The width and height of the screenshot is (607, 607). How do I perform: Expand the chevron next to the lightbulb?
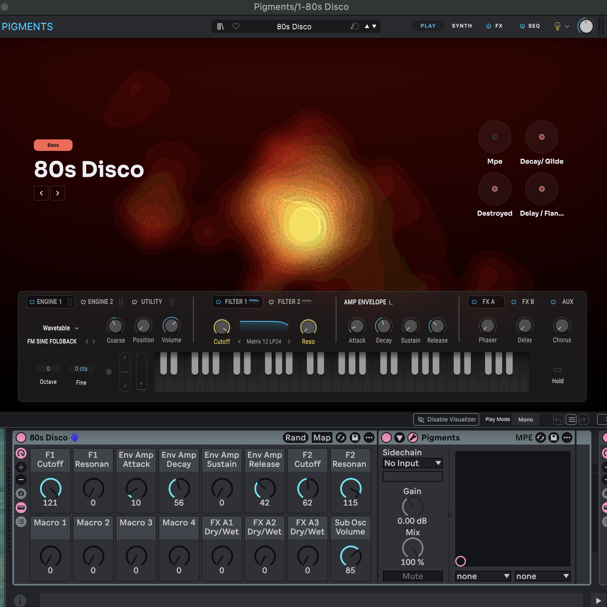(567, 26)
